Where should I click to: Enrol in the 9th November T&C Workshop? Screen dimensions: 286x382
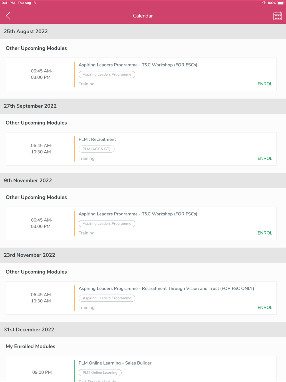tap(265, 233)
